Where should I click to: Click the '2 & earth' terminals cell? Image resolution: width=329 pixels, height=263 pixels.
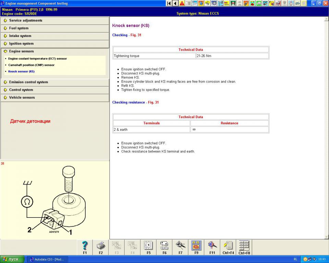pos(151,129)
